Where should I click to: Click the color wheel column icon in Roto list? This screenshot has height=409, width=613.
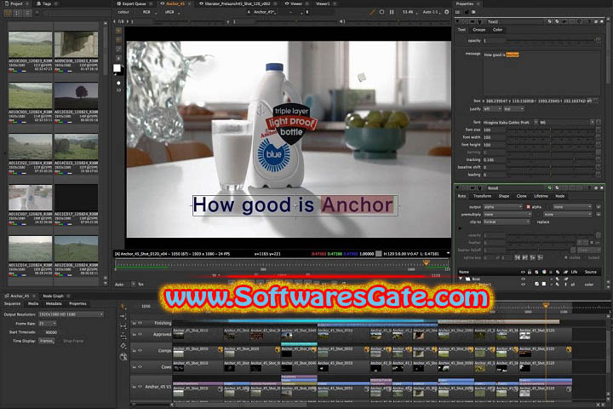(544, 272)
